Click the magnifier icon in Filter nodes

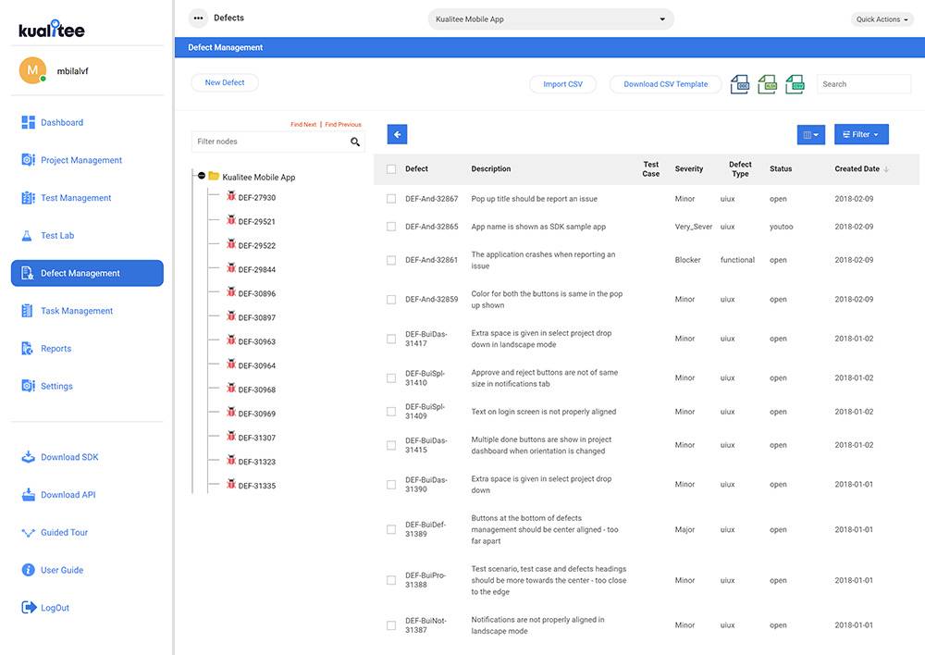click(354, 142)
